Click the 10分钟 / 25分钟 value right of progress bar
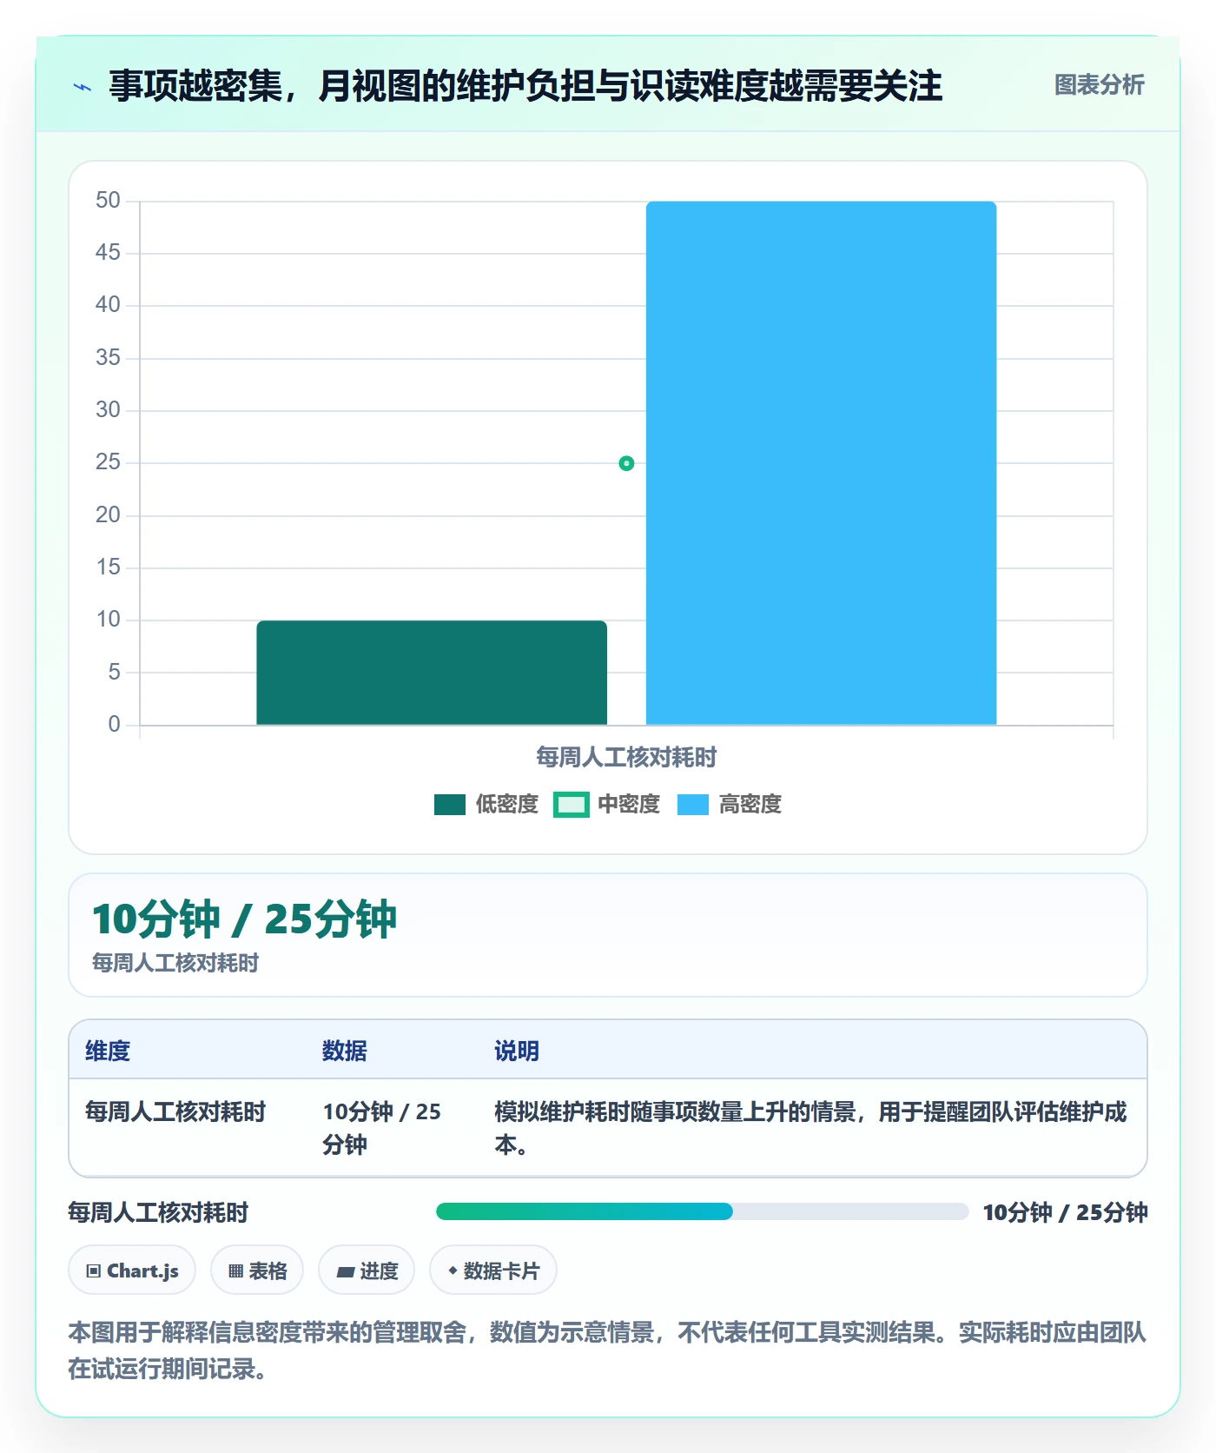 [x=1066, y=1212]
